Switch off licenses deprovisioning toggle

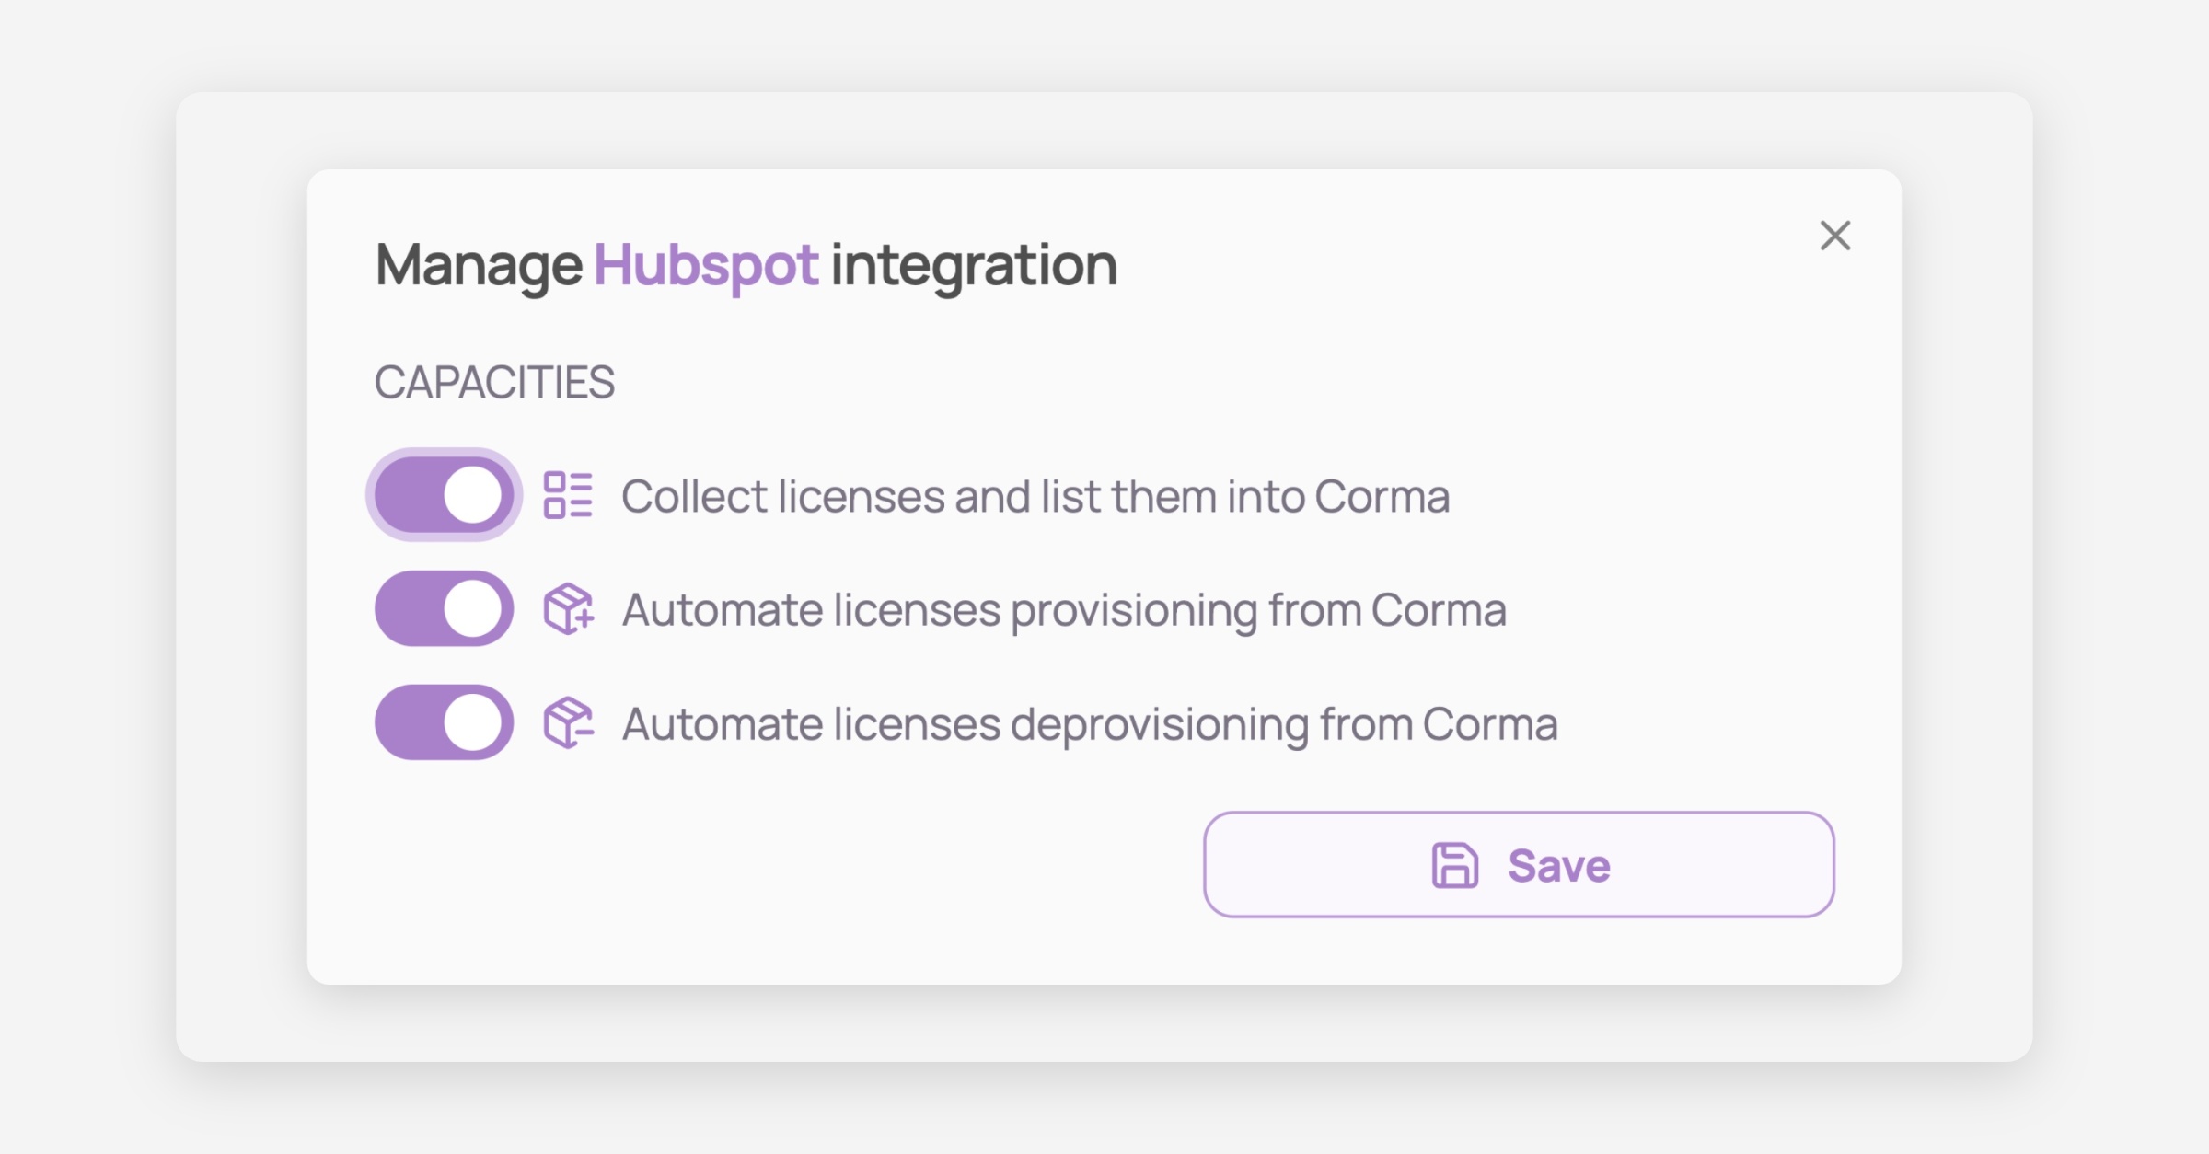(445, 722)
